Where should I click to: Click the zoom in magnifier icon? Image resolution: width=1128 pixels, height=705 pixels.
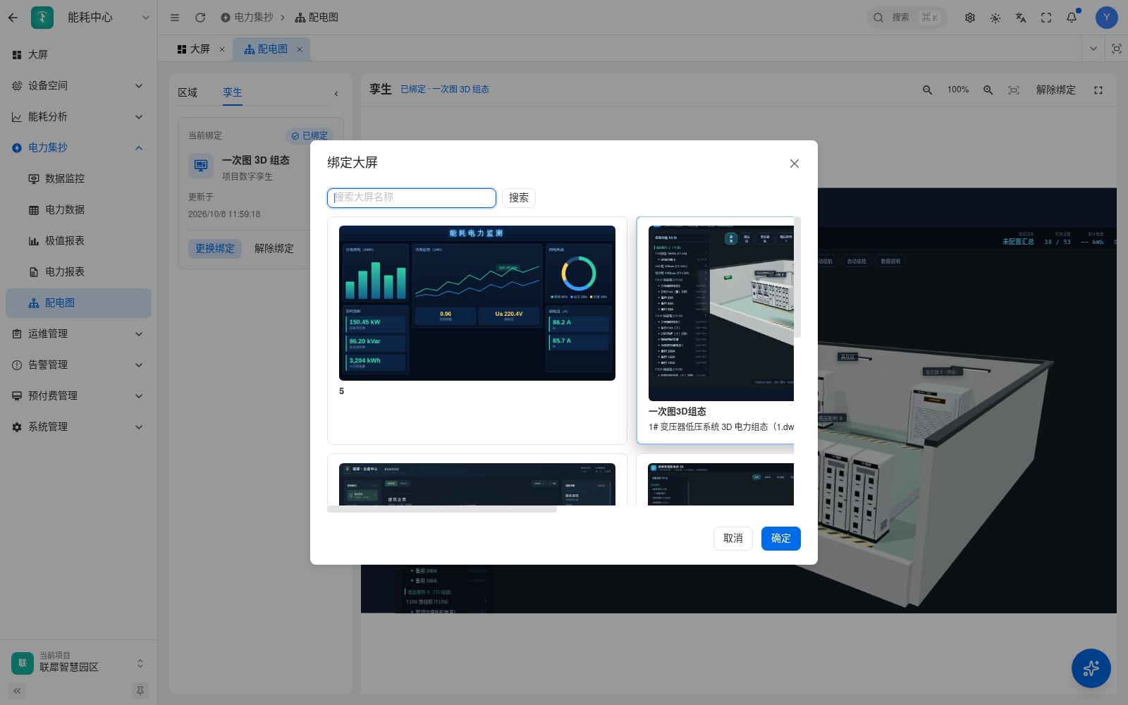coord(988,90)
